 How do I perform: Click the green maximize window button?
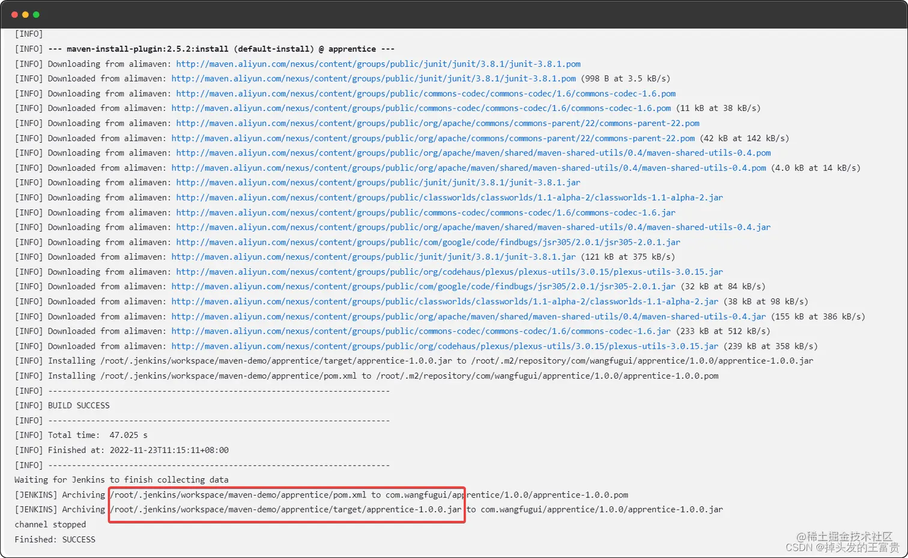[36, 14]
